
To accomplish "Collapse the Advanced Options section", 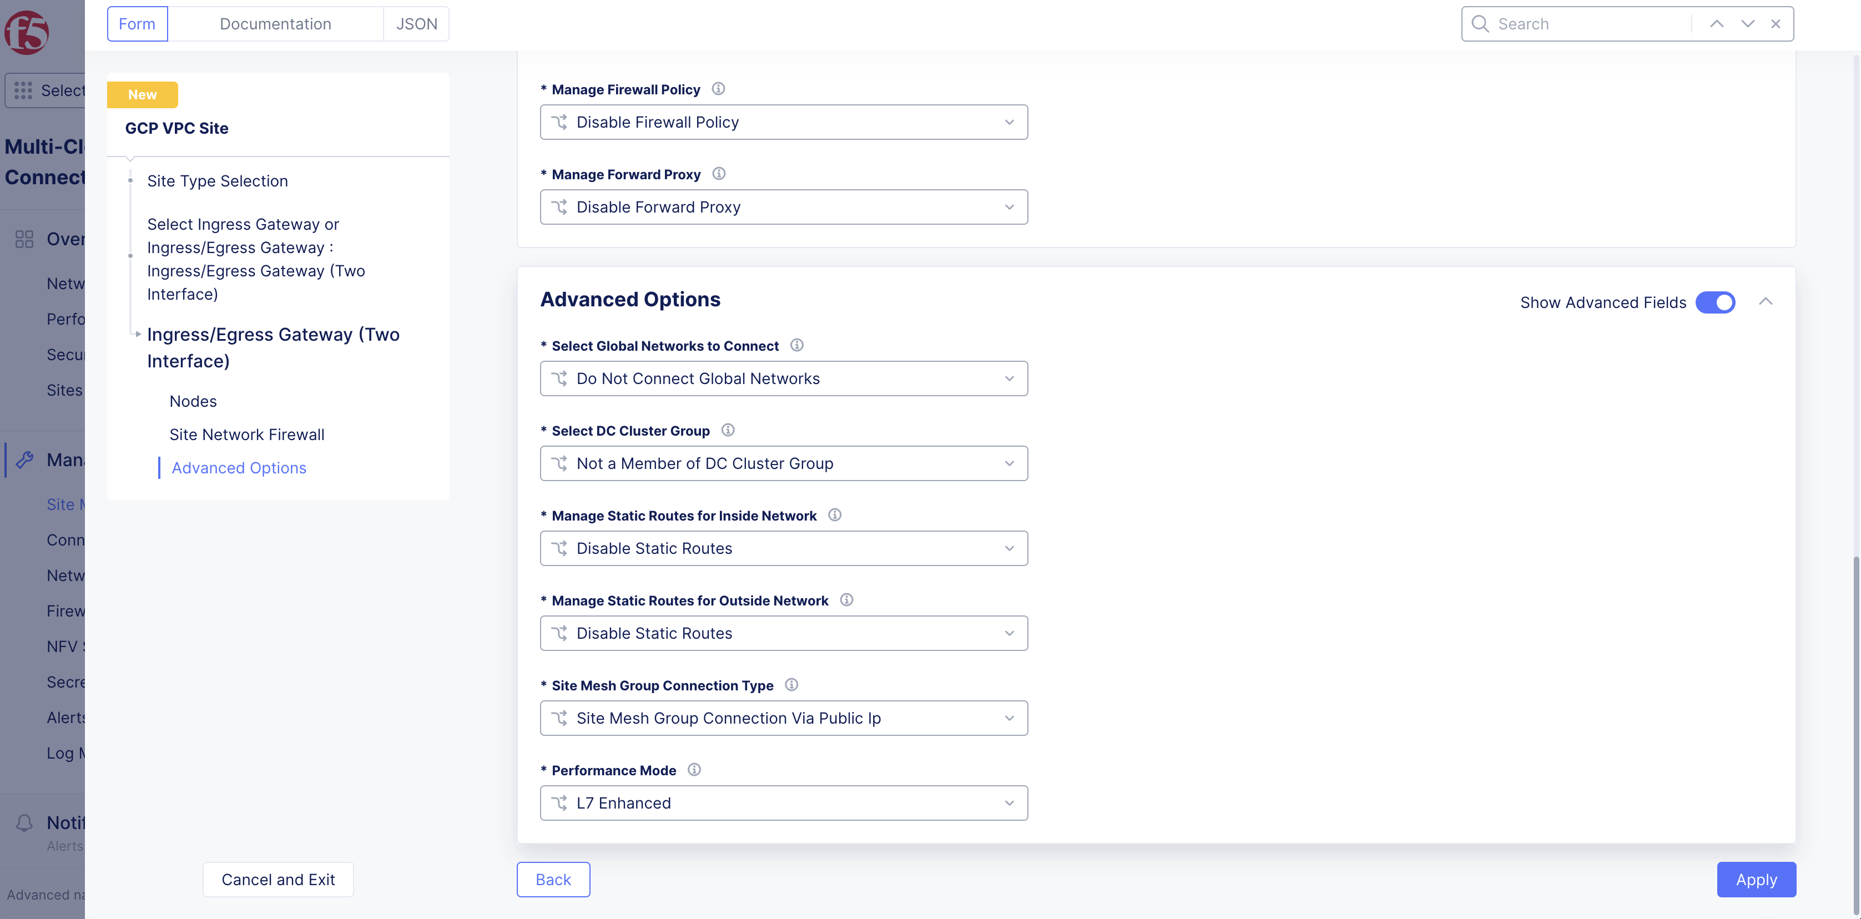I will point(1767,302).
